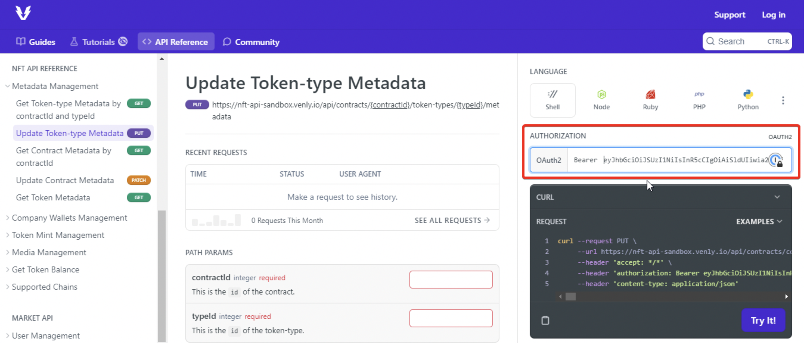The height and width of the screenshot is (343, 804).
Task: Click the NFT API REFERENCE heading
Action: (x=44, y=68)
